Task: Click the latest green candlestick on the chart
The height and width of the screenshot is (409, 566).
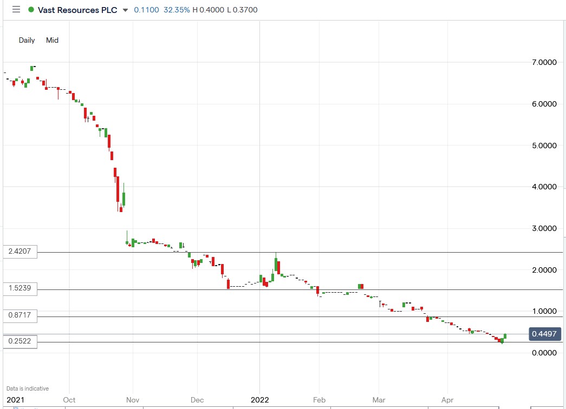Action: click(x=505, y=337)
